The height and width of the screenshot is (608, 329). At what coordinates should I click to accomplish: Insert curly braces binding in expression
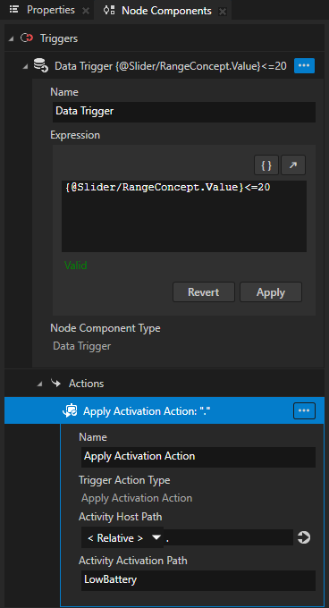[266, 165]
